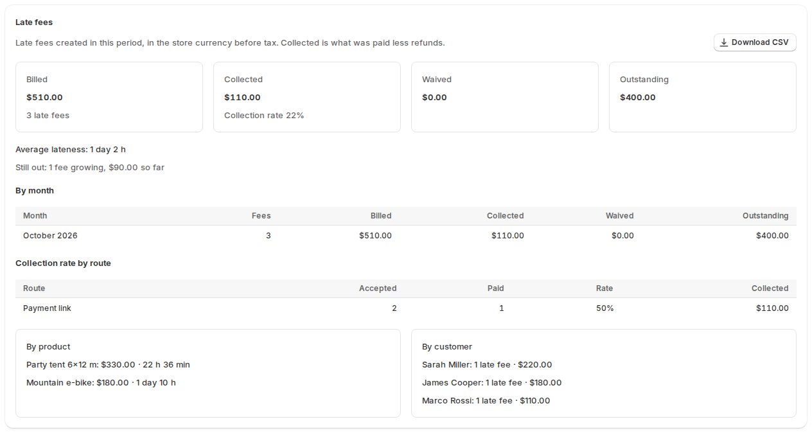Click the Download CSV button
Viewport: 812px width, 433px height.
tap(755, 42)
